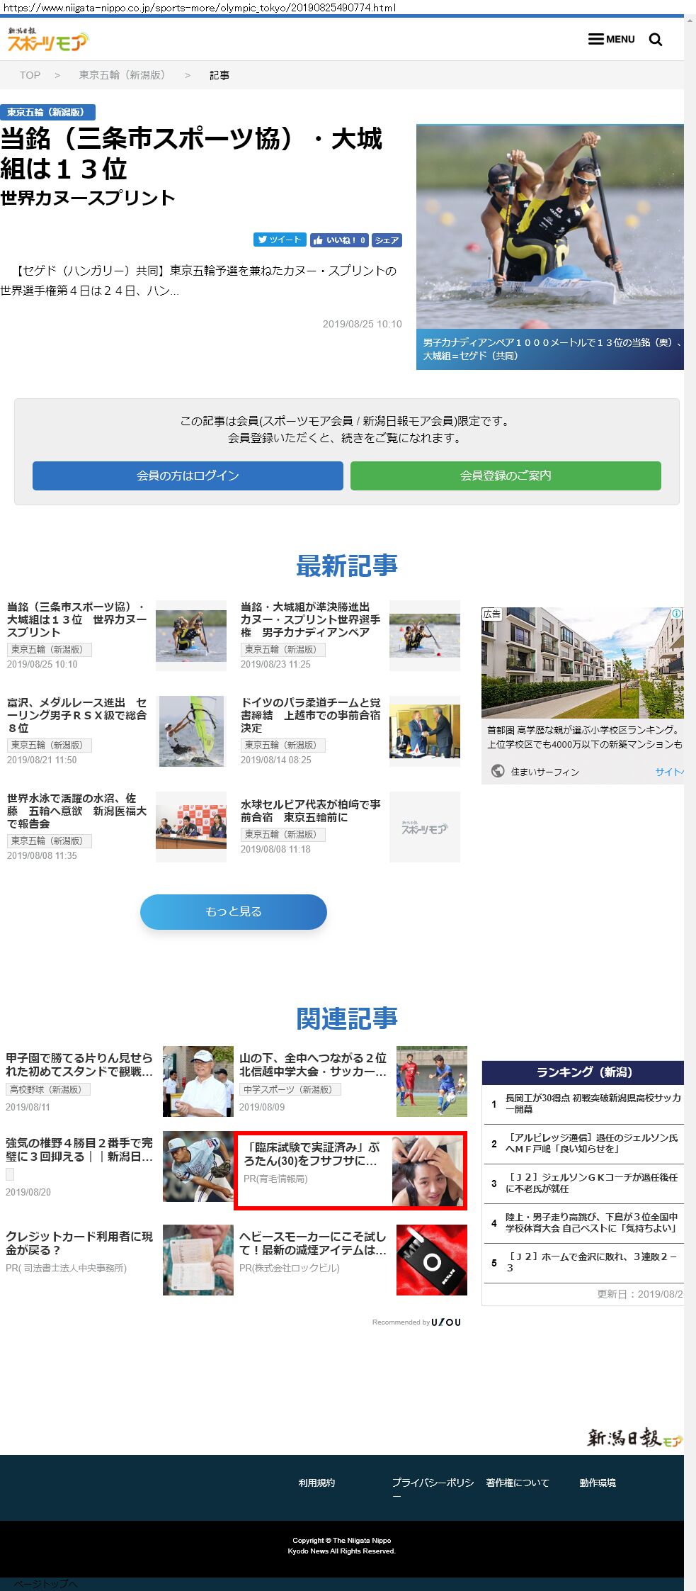Click the ad info icon on apartment ad
This screenshot has height=1591, width=696.
point(677,613)
